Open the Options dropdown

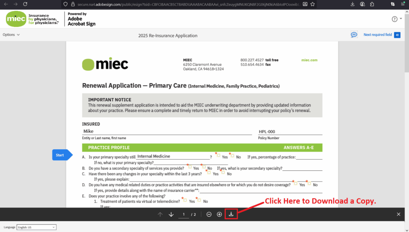click(12, 34)
